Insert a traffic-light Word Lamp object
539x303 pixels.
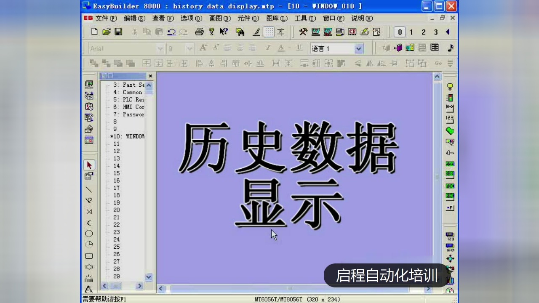pos(450,98)
